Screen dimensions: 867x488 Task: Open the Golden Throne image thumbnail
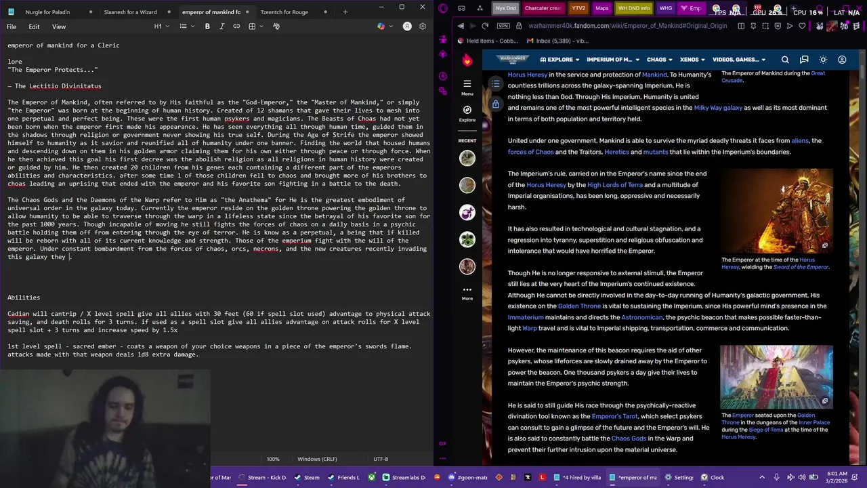point(776,376)
